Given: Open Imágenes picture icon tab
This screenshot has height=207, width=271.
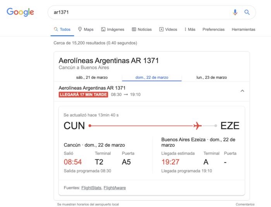Looking at the screenshot, I should pyautogui.click(x=103, y=29).
